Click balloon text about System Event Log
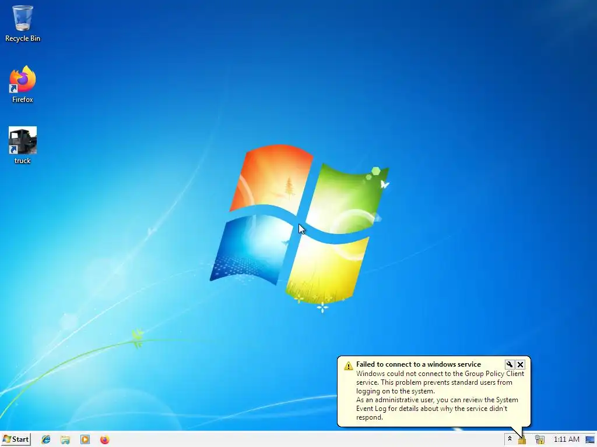 coord(437,408)
